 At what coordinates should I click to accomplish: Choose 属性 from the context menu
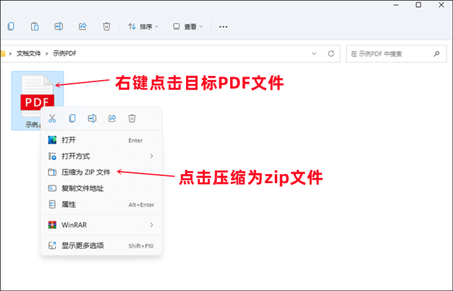pyautogui.click(x=101, y=205)
